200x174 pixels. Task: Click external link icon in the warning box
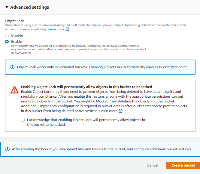pyautogui.click(x=121, y=111)
